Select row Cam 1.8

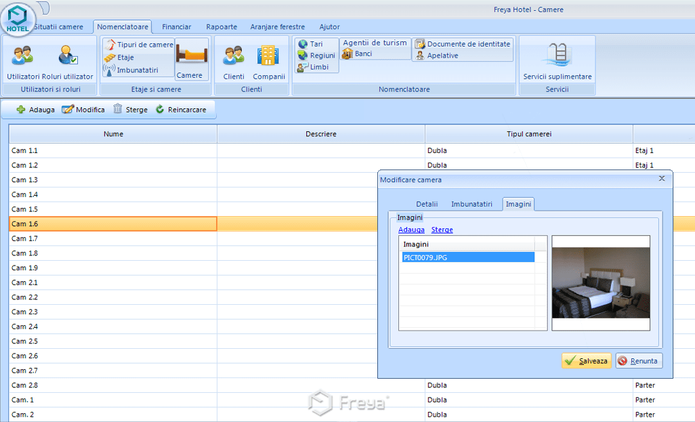113,253
